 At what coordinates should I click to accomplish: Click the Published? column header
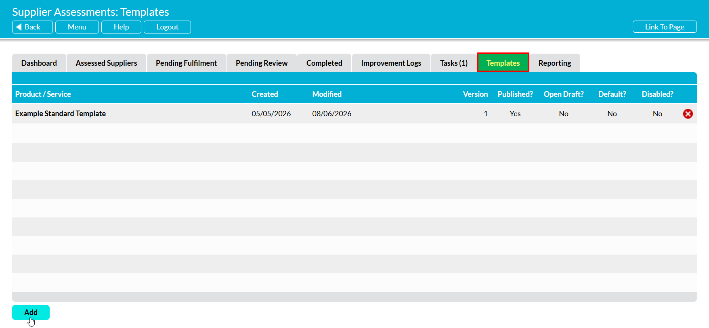tap(515, 94)
